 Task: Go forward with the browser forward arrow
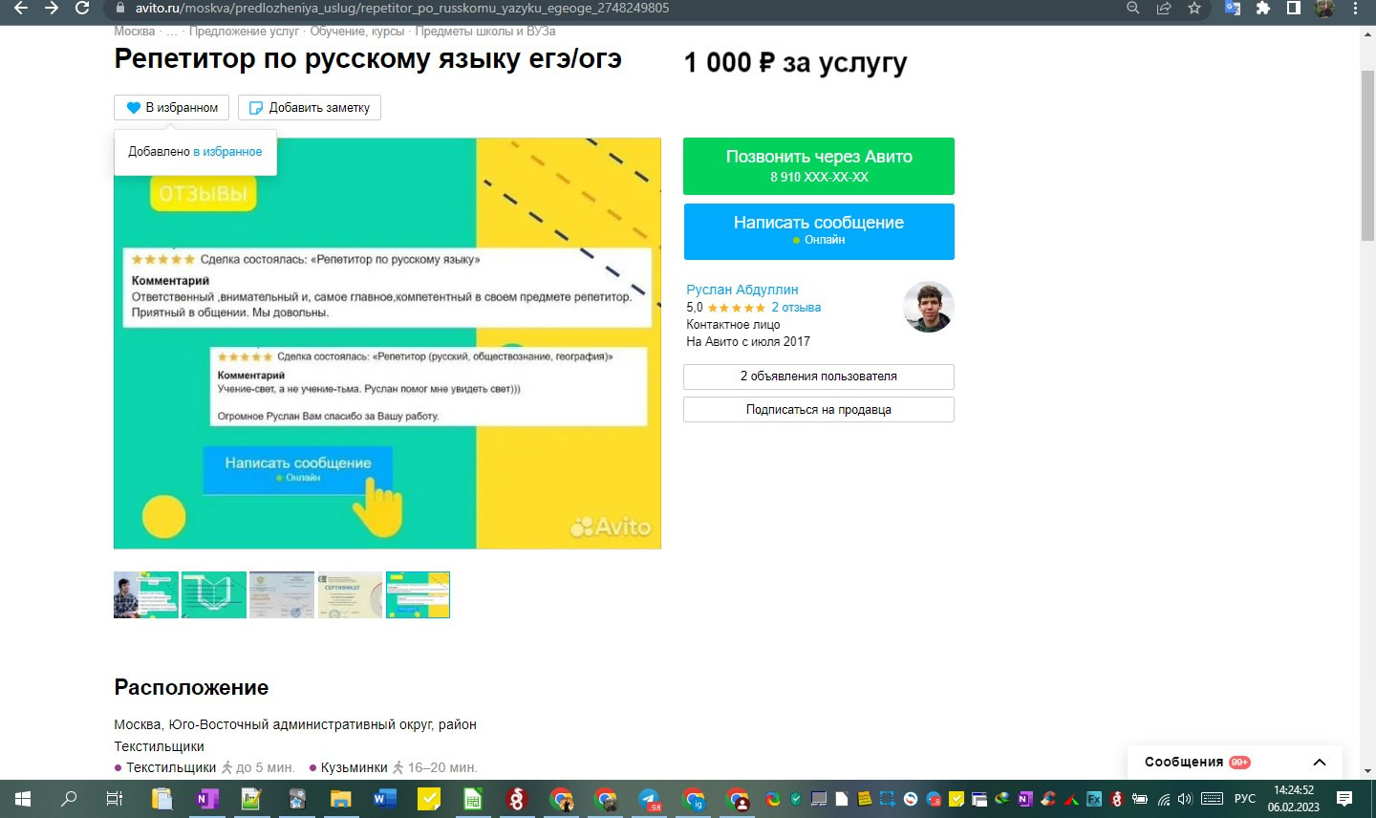coord(52,8)
